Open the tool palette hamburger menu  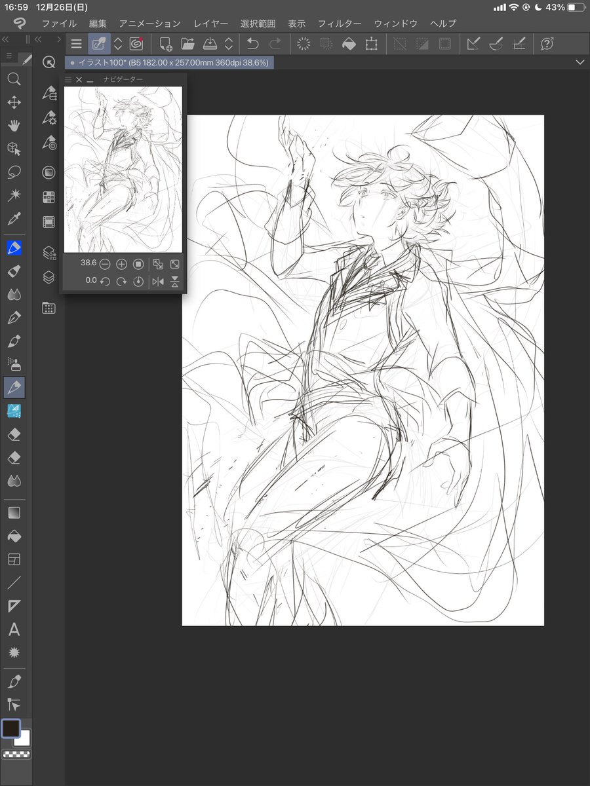9,57
